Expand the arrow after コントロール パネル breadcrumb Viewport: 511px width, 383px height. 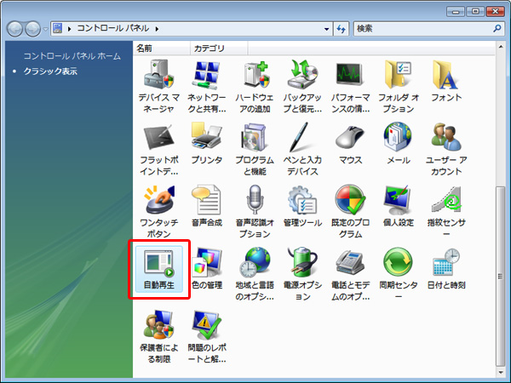(157, 29)
